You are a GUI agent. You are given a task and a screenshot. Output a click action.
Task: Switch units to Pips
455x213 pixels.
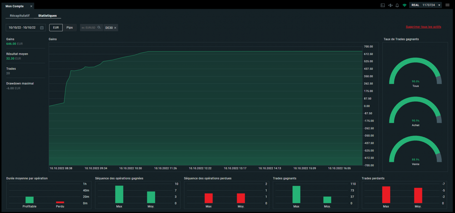click(x=70, y=28)
